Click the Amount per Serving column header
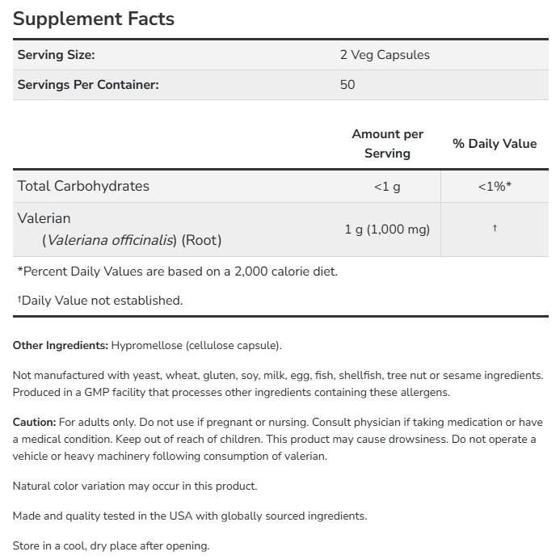This screenshot has width=560, height=560. point(387,143)
